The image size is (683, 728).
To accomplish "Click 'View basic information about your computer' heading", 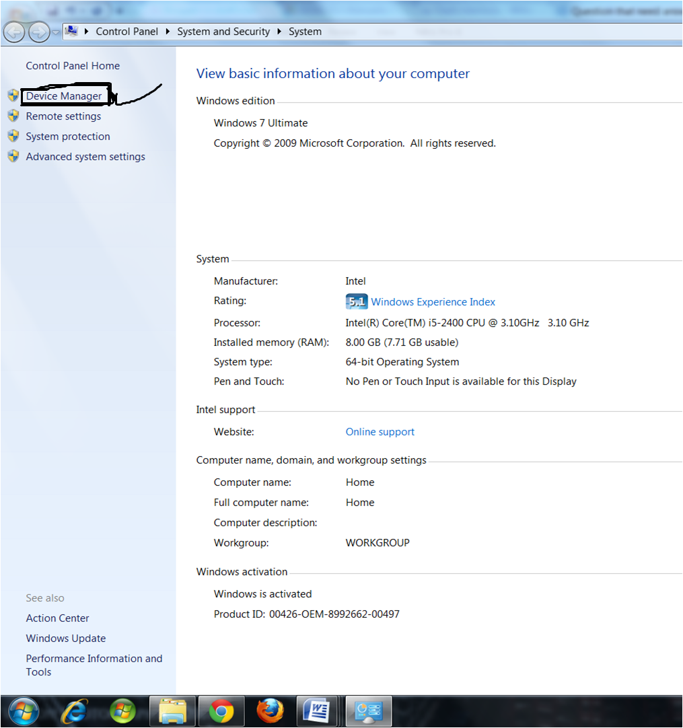I will [x=333, y=74].
